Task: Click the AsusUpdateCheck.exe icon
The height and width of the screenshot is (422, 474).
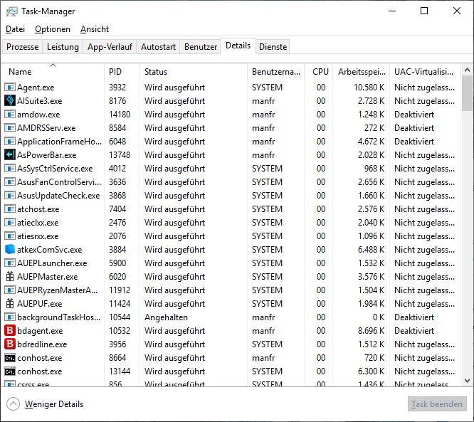Action: [x=10, y=196]
